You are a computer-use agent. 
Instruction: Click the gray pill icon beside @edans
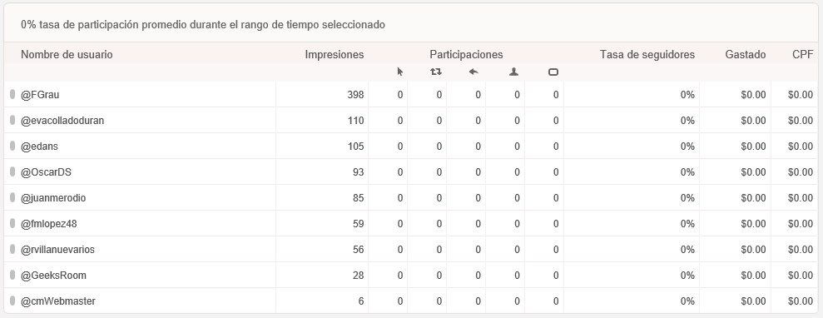tap(12, 146)
